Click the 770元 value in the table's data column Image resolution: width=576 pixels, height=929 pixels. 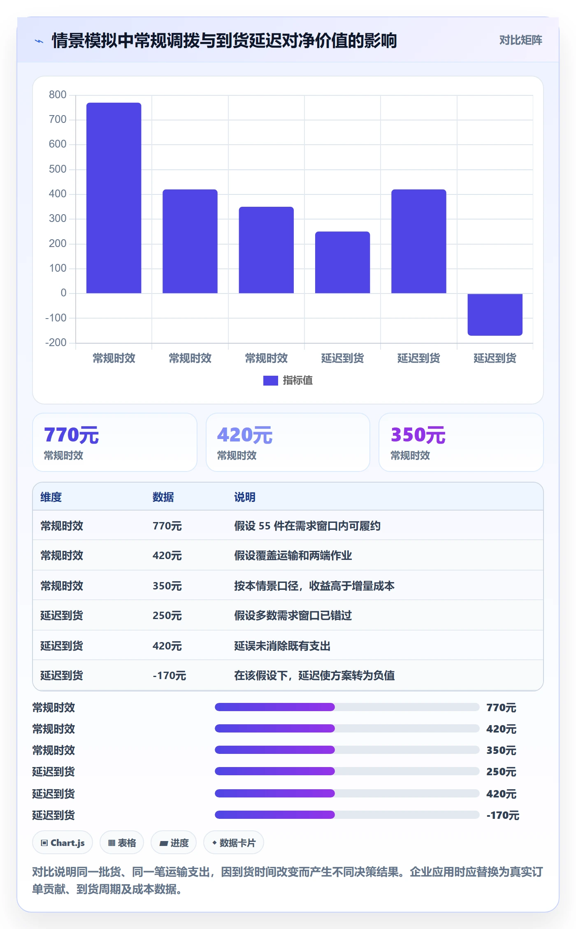coord(167,526)
